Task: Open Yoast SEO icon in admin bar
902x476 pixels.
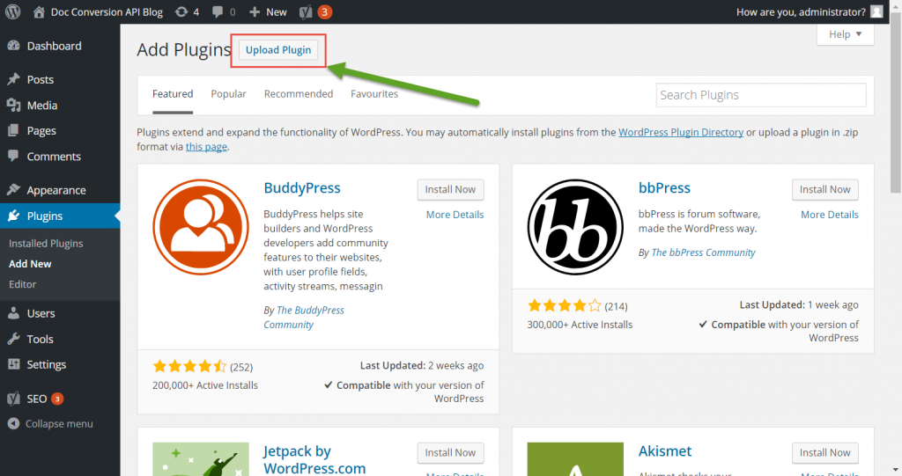Action: 306,11
